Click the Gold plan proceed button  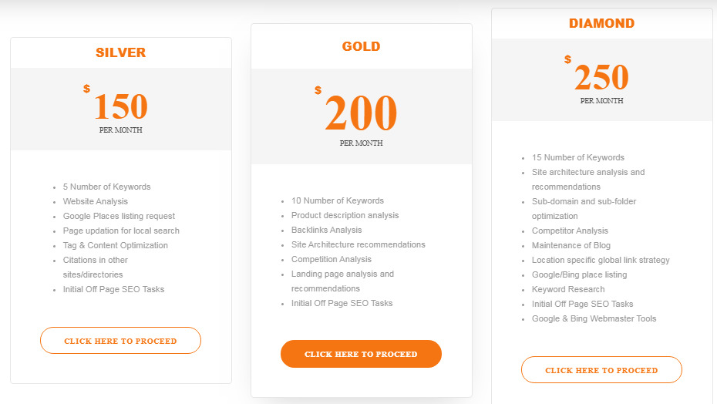pos(362,354)
